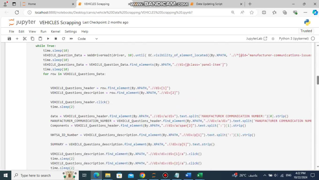Open the favorites list icon

[274, 12]
